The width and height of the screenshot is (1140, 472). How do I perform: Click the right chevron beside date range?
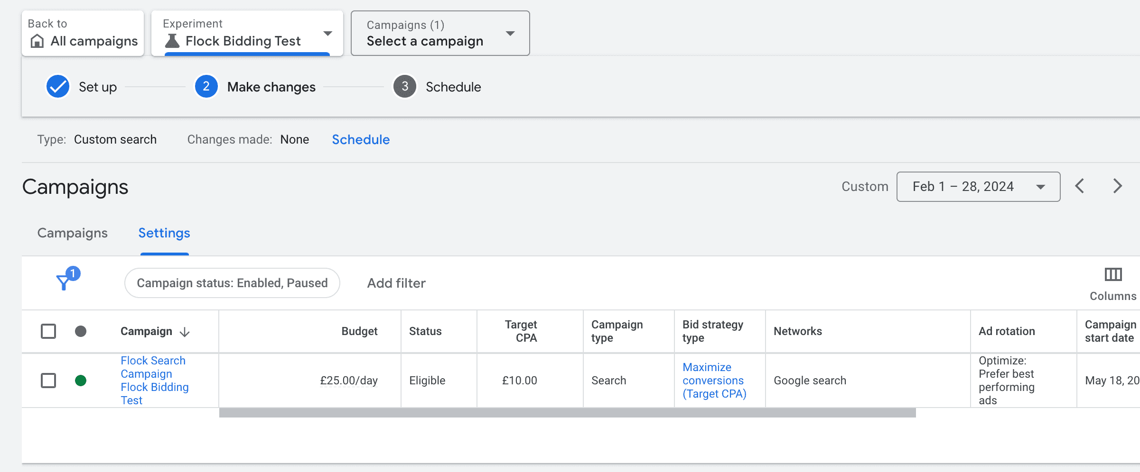[x=1117, y=186]
